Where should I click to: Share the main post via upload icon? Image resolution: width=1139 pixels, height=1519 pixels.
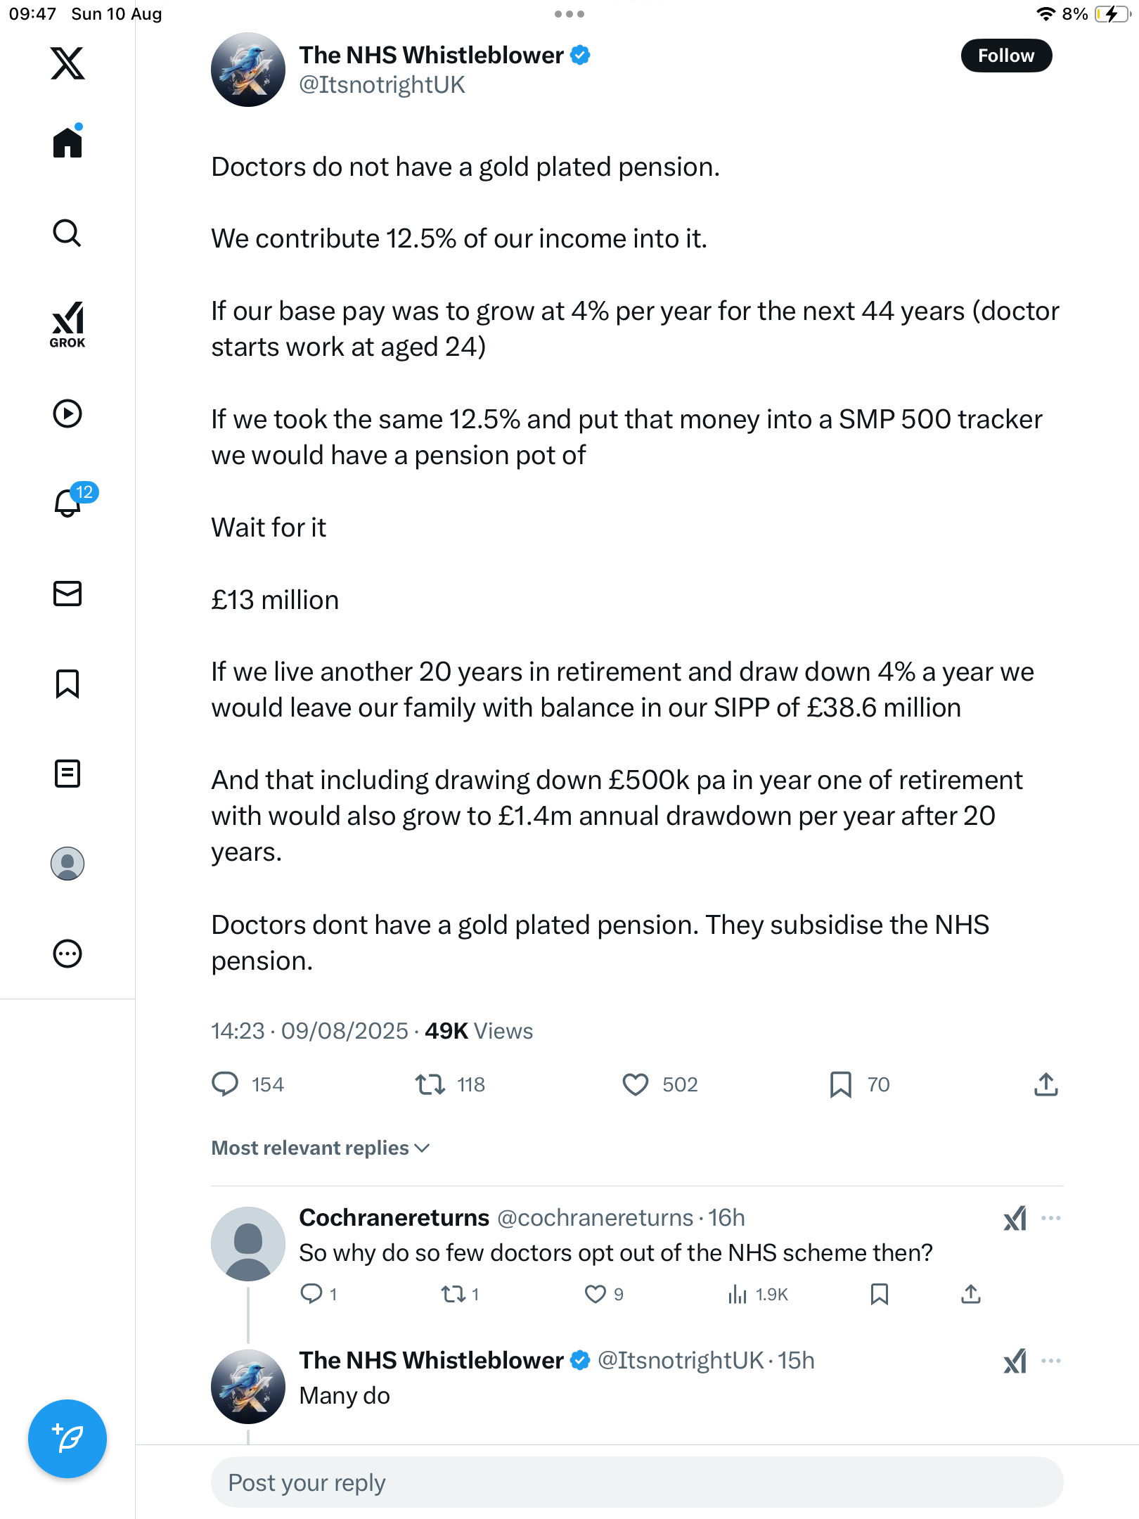1045,1084
